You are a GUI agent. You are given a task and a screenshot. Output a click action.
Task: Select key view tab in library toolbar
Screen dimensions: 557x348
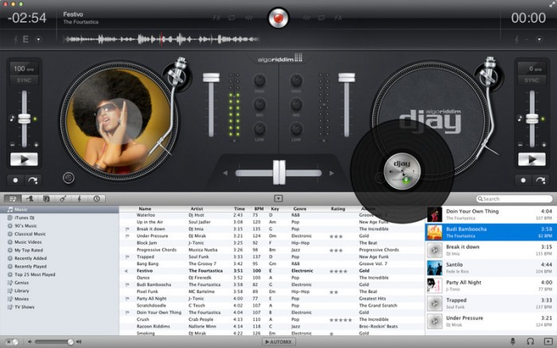(80, 199)
